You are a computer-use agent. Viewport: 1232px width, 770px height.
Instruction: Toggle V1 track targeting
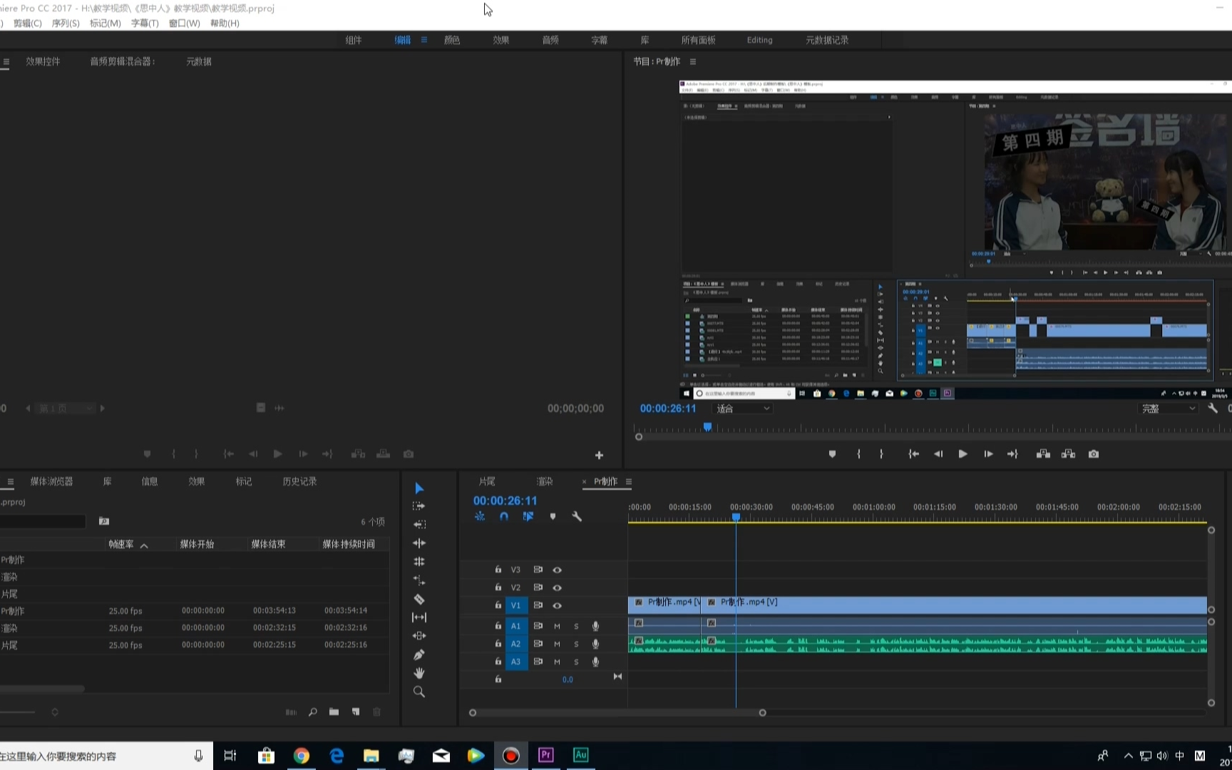click(516, 605)
